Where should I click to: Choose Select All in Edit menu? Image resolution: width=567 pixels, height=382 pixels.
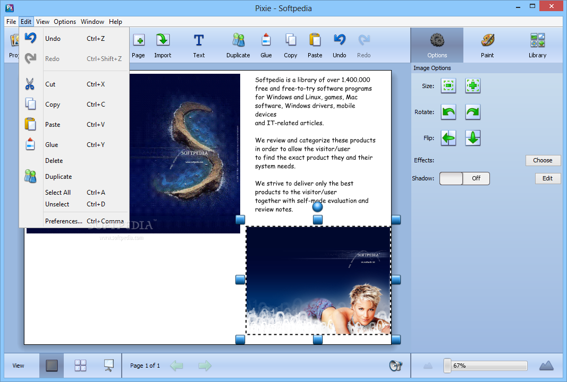point(74,193)
